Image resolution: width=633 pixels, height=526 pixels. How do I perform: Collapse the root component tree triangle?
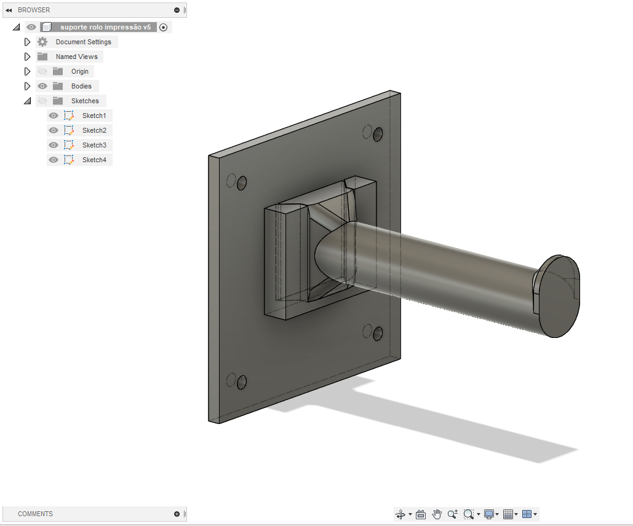click(16, 28)
